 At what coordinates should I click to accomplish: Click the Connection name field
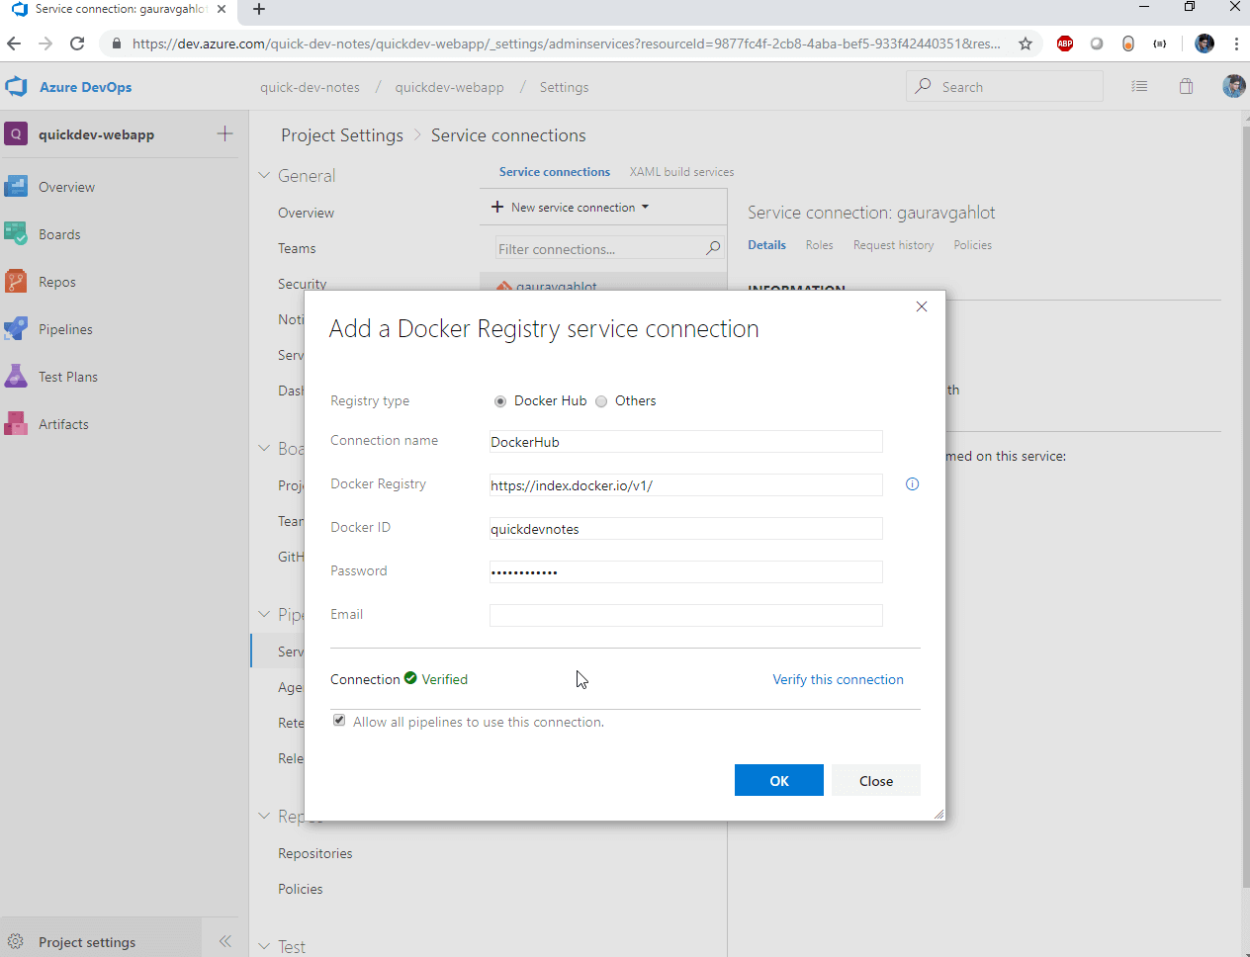686,441
